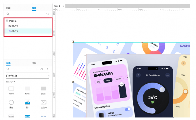Click the Day chip in the pink phone
The height and width of the screenshot is (120, 196).
pos(98,82)
